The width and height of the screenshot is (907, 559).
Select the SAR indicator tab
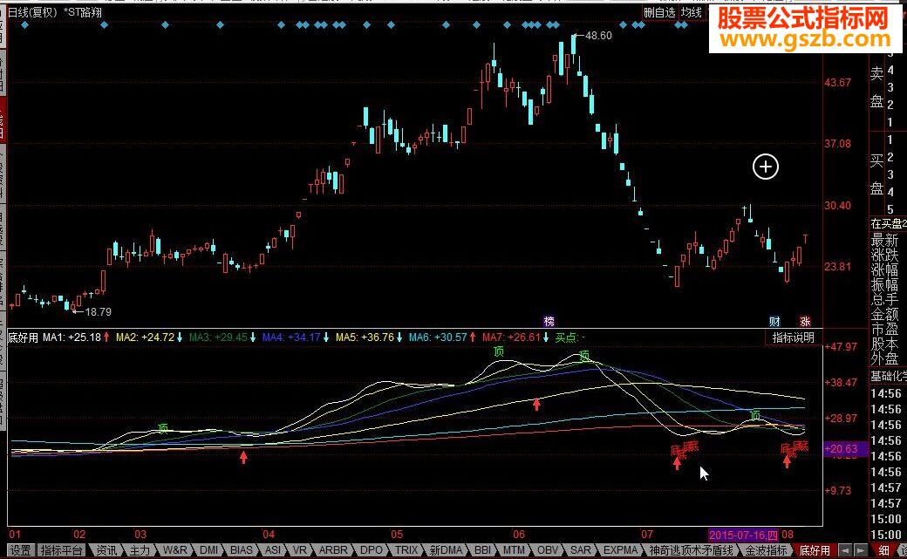pos(581,549)
